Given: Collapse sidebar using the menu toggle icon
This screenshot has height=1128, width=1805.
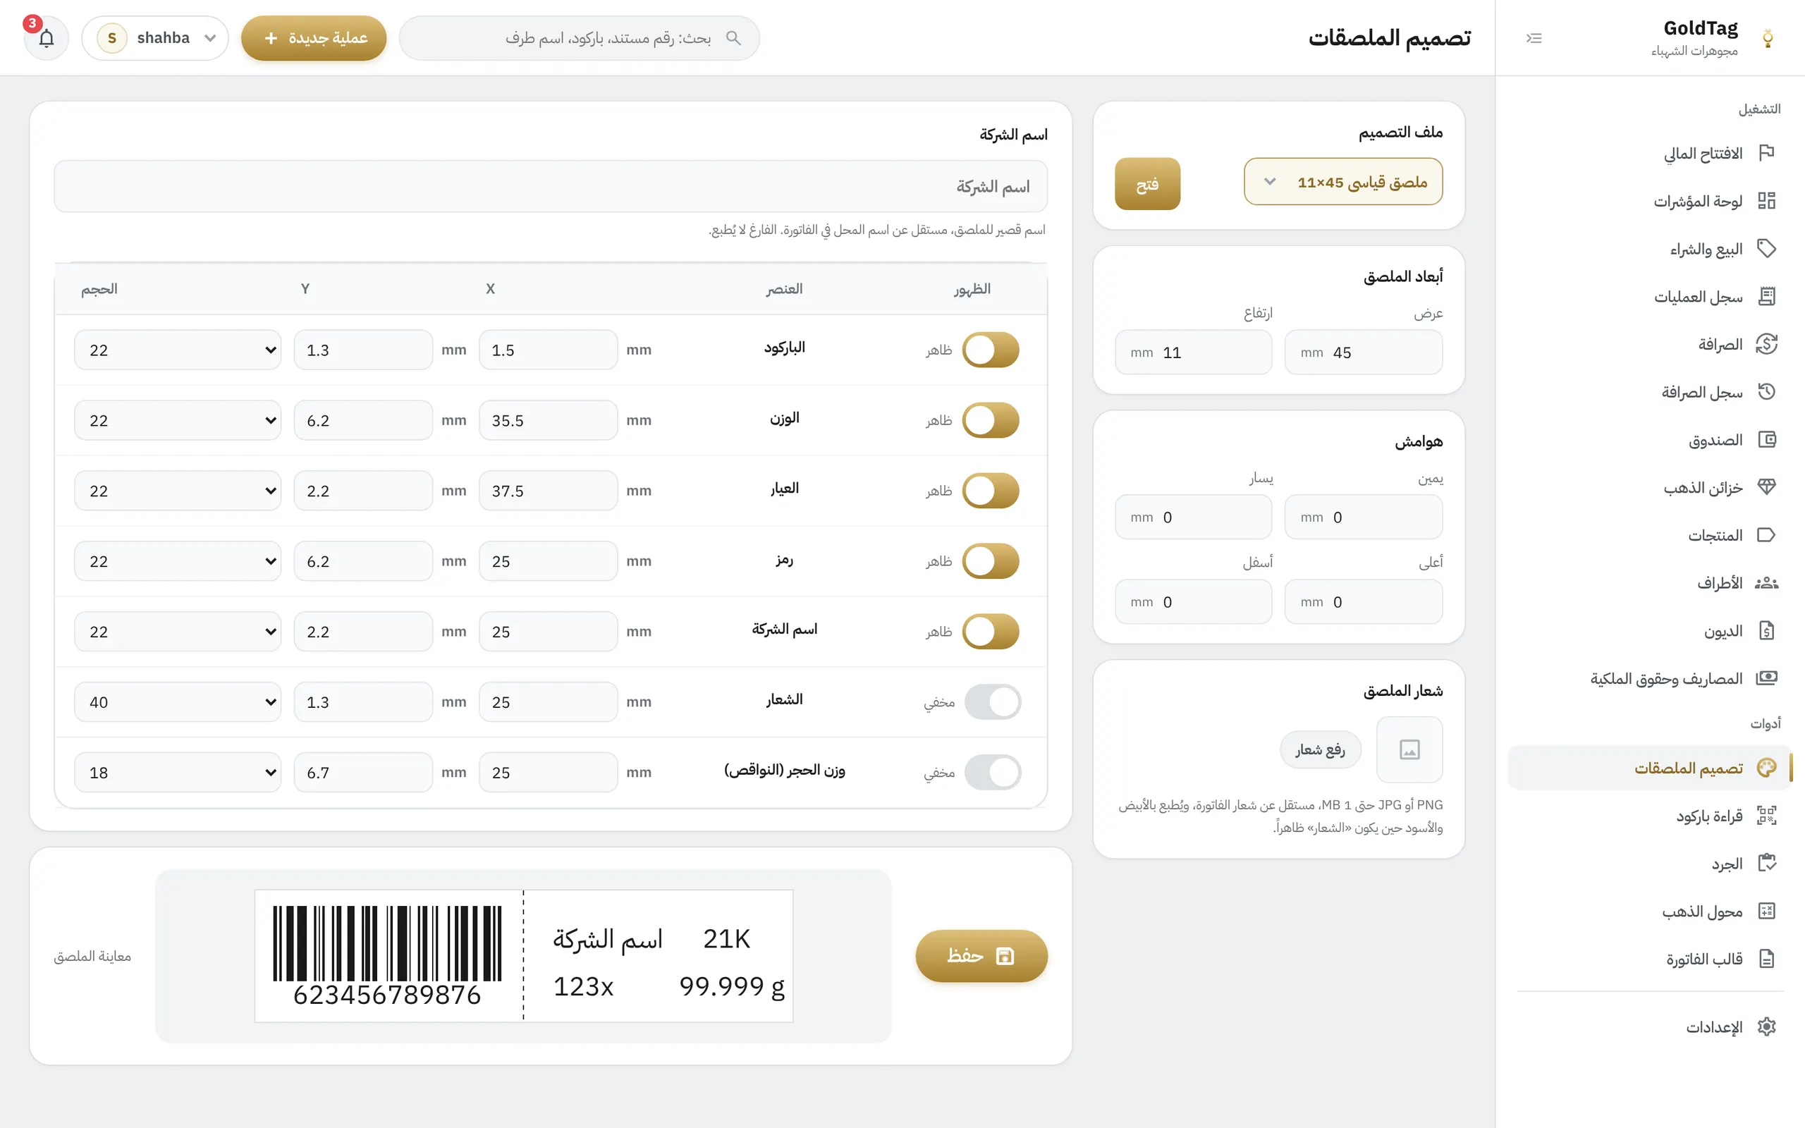Looking at the screenshot, I should [x=1534, y=38].
